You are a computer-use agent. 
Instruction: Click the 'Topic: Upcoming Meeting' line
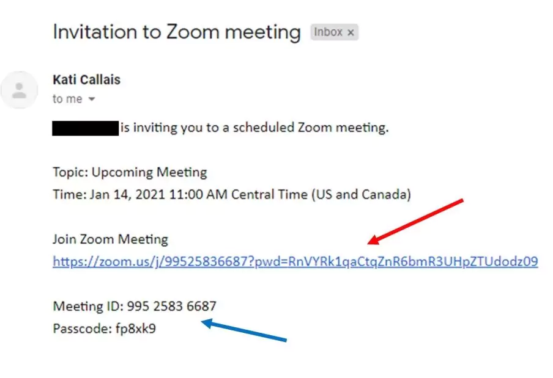click(130, 172)
